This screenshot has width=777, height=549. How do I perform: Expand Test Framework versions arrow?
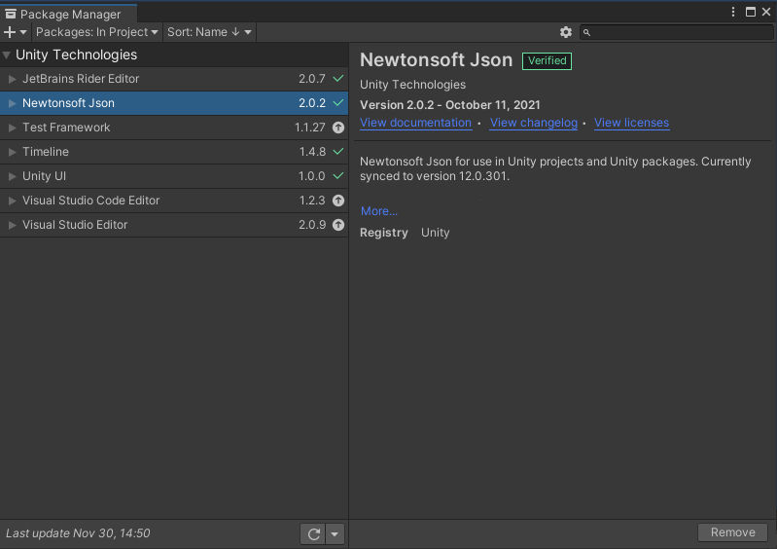click(13, 128)
